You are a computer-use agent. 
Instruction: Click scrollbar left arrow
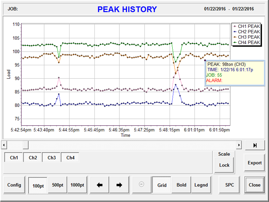[4, 145]
